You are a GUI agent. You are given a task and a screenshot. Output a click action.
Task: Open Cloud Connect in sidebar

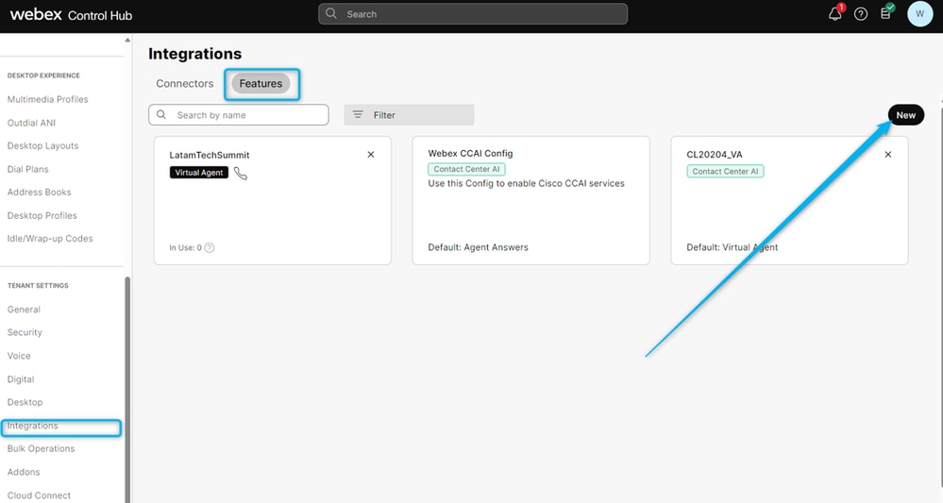(39, 495)
